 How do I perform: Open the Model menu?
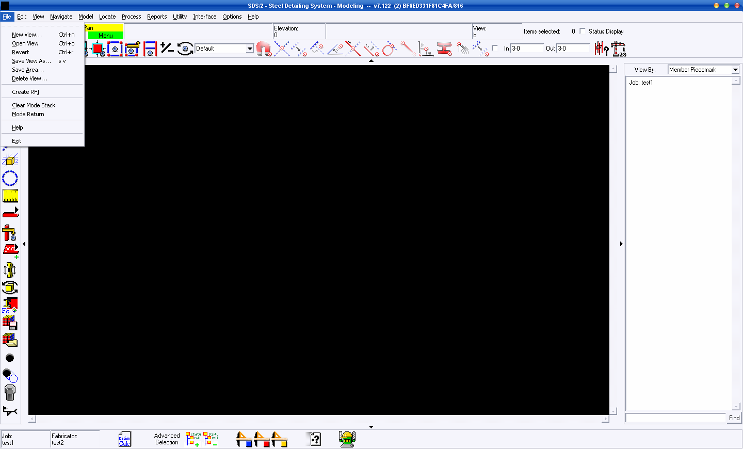(86, 17)
